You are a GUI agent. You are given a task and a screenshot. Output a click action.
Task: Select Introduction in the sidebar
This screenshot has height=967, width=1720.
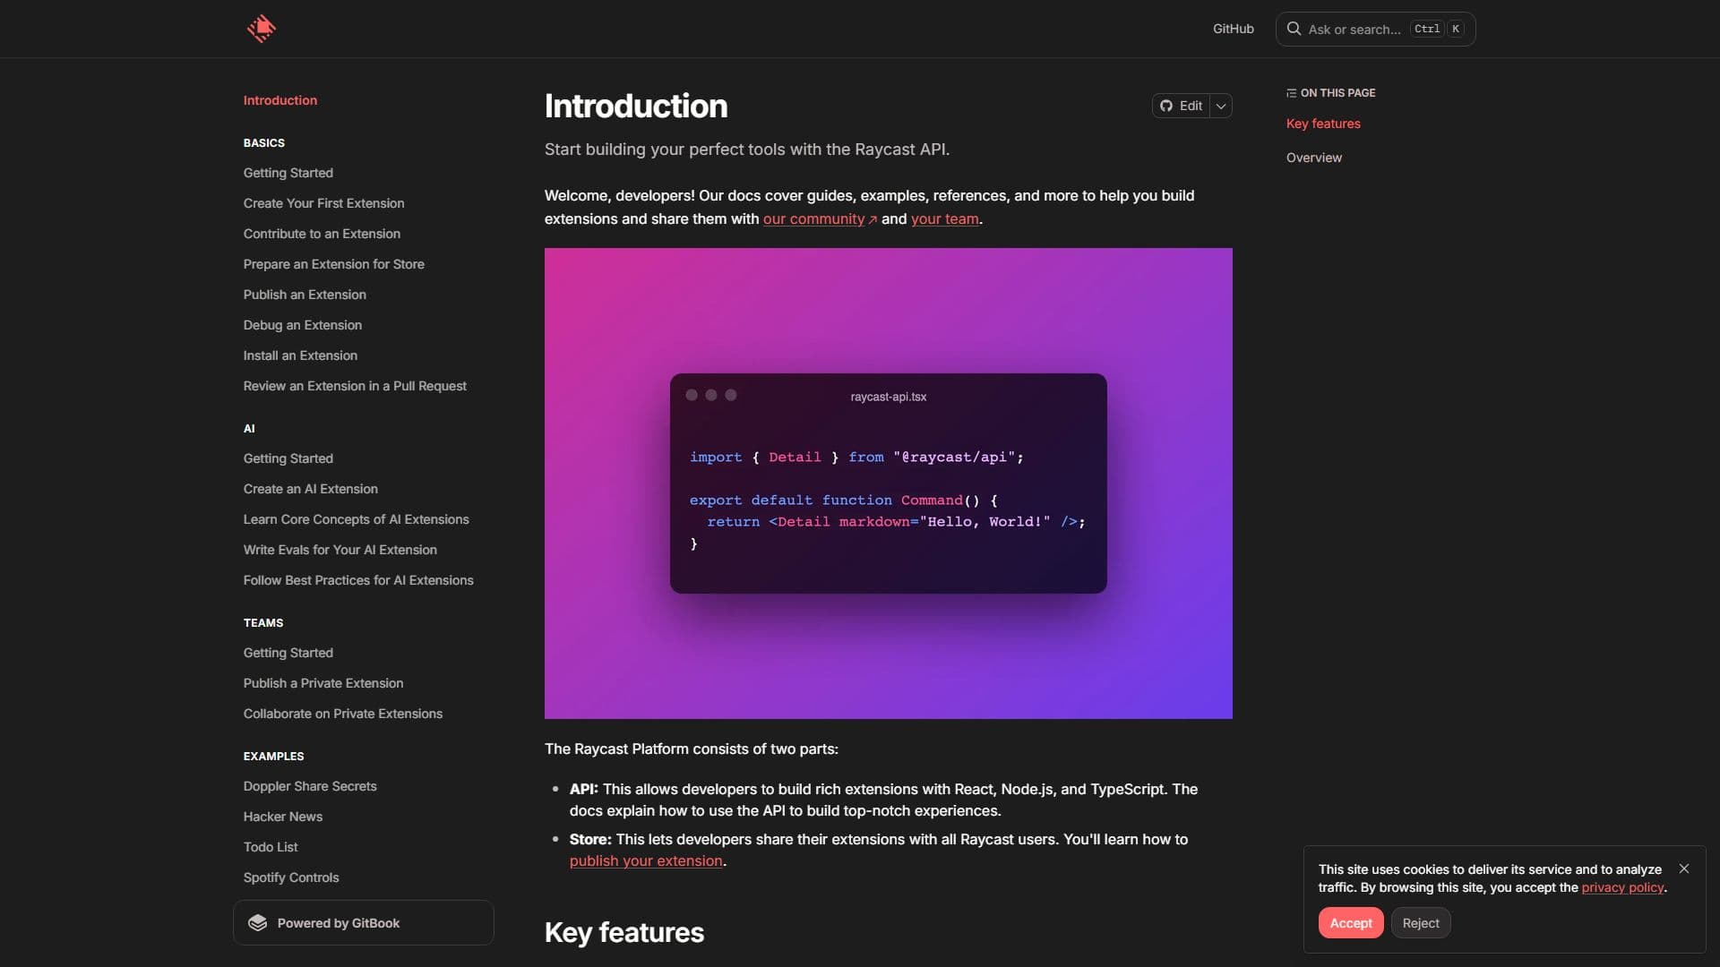[x=280, y=100]
